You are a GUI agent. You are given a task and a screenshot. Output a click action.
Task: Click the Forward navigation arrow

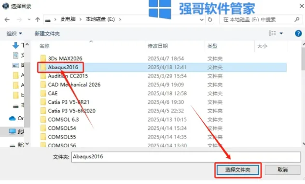(19, 20)
